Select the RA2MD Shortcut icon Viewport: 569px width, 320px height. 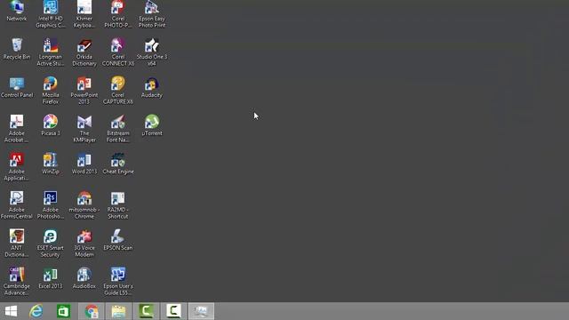[118, 205]
